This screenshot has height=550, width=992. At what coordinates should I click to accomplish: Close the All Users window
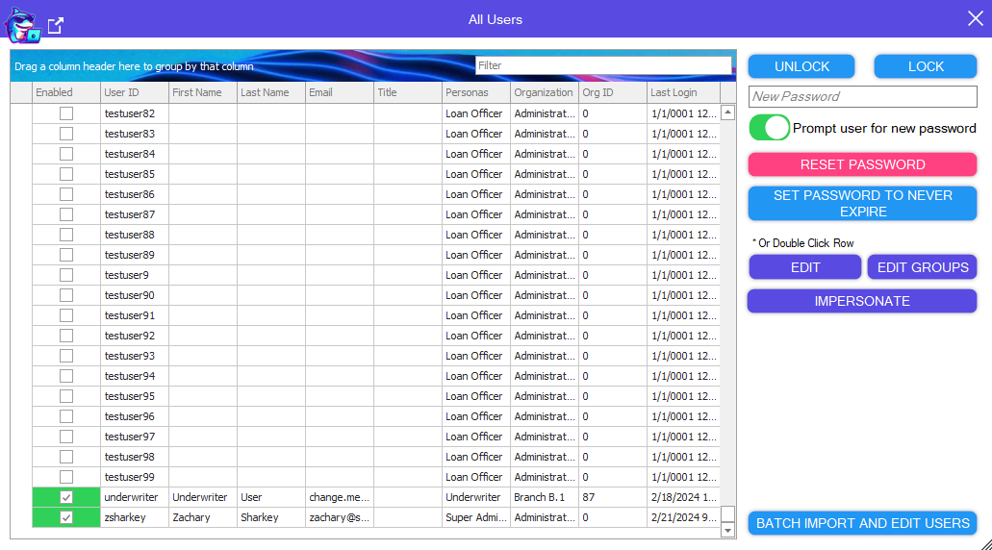click(x=975, y=18)
